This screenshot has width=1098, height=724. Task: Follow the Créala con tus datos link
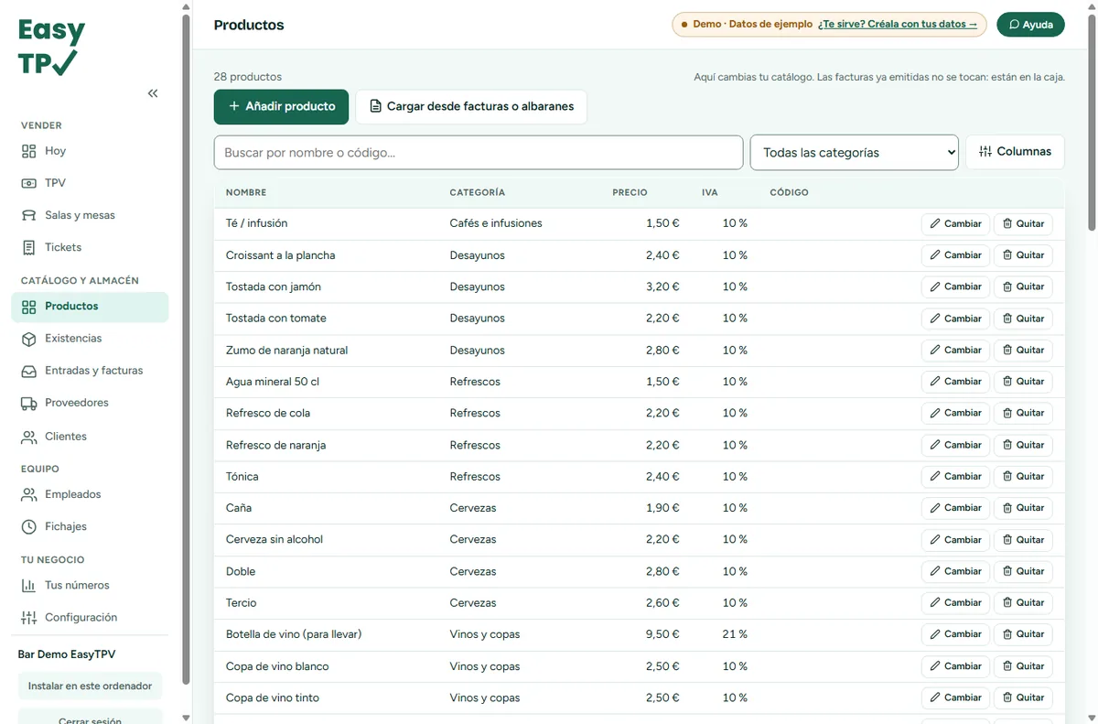point(898,25)
